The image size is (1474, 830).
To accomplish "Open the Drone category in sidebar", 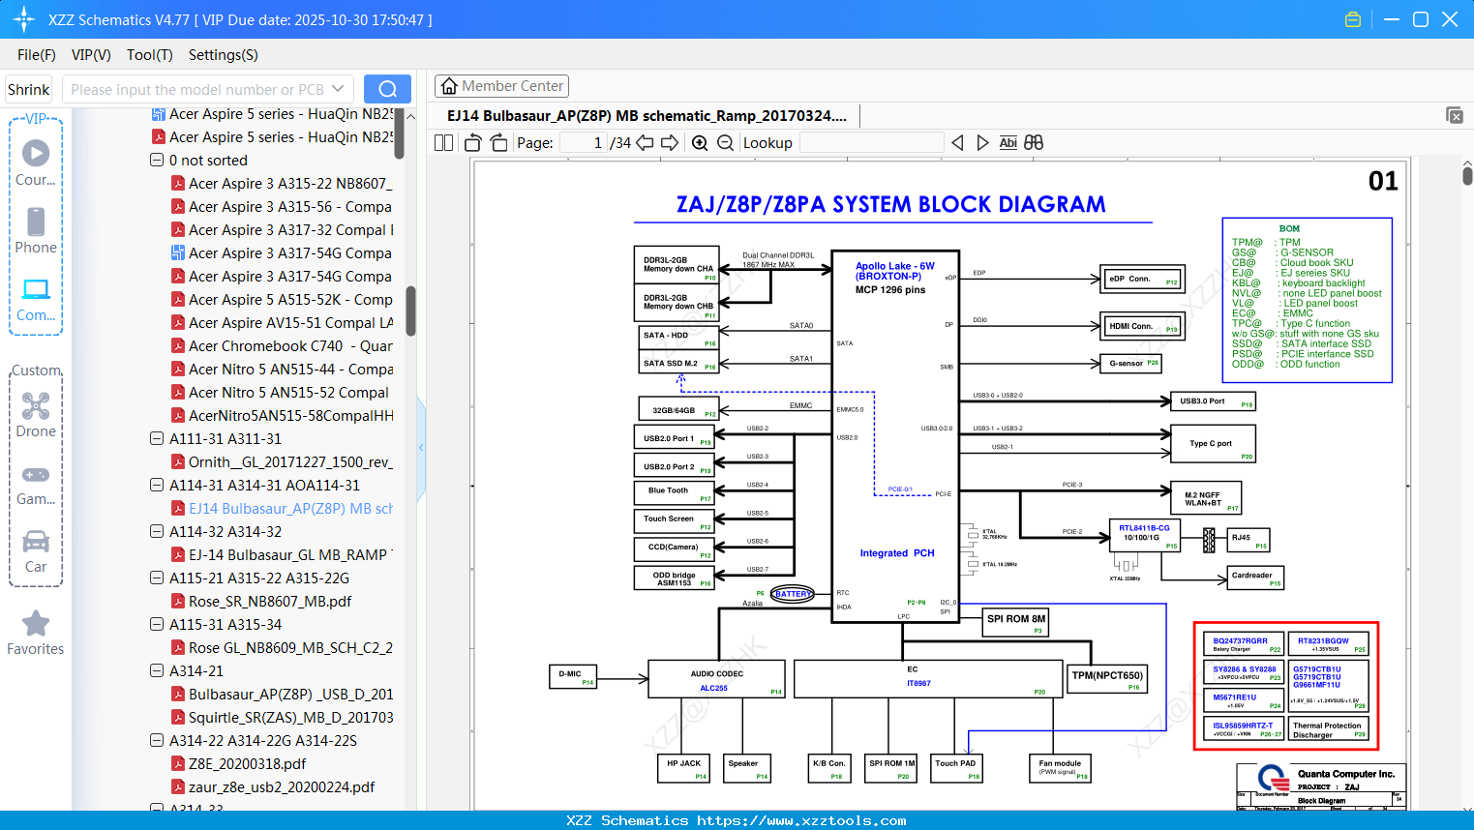I will tap(36, 414).
